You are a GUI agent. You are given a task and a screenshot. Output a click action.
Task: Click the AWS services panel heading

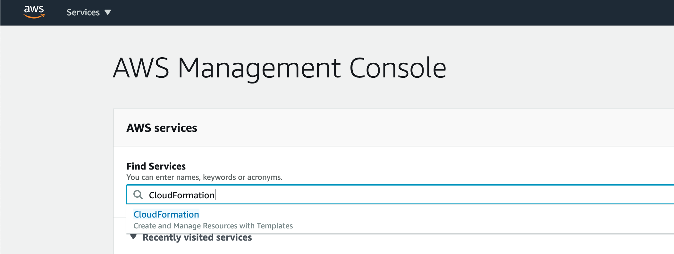pos(162,128)
